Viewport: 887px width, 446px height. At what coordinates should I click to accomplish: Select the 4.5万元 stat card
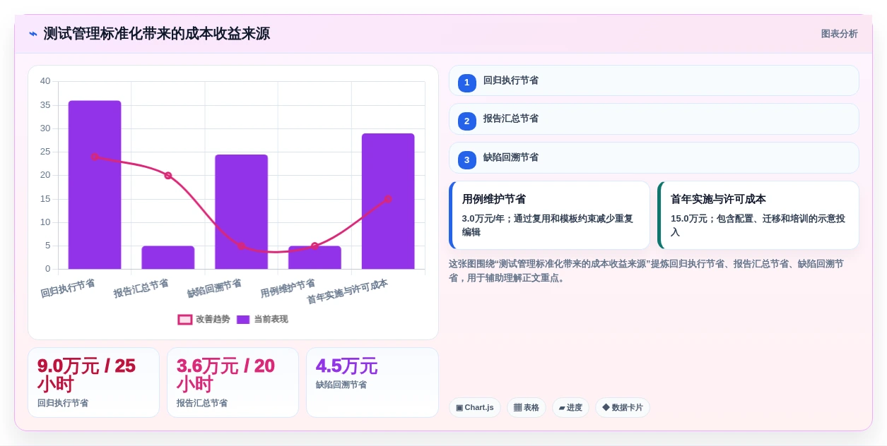tap(372, 382)
